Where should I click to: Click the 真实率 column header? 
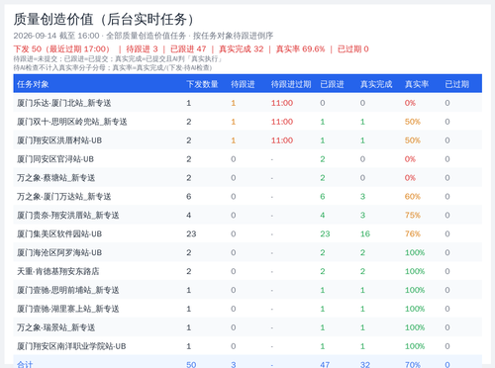(417, 84)
